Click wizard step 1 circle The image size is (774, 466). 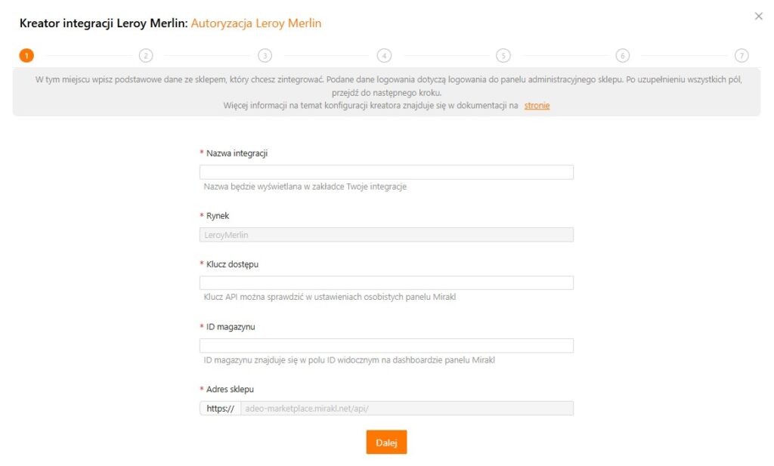coord(26,55)
